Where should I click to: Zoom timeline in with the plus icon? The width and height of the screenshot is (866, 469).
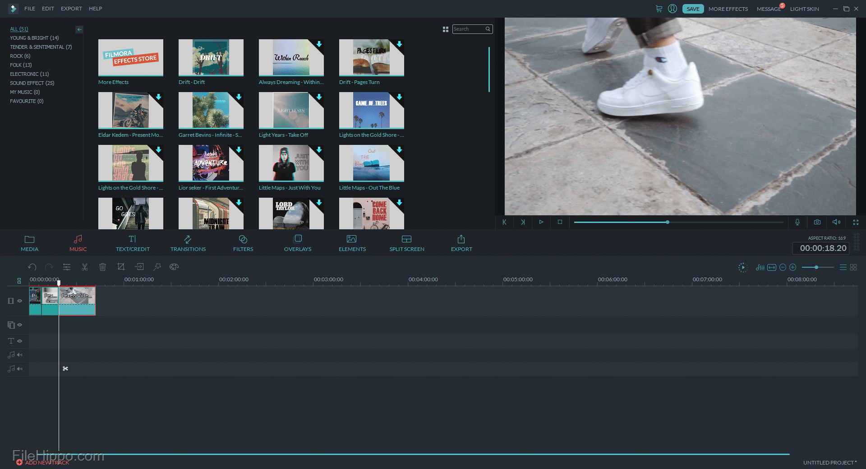[793, 267]
